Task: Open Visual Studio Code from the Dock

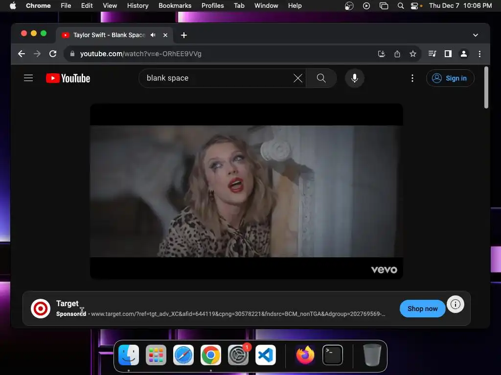Action: click(x=266, y=355)
